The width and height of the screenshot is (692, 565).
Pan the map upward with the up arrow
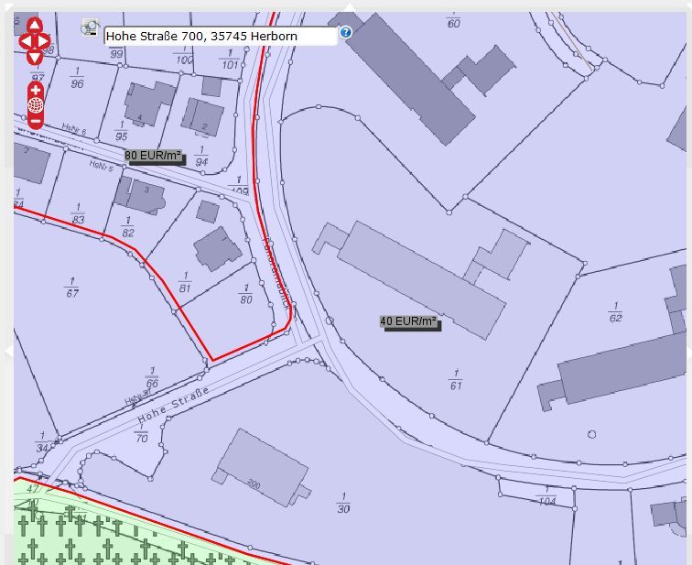tap(35, 25)
